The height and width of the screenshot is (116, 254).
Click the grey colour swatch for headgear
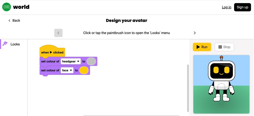pos(91,62)
